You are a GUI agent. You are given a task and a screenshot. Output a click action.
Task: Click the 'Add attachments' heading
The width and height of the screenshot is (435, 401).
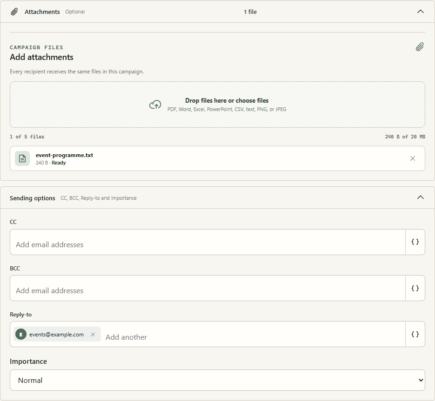tap(41, 57)
